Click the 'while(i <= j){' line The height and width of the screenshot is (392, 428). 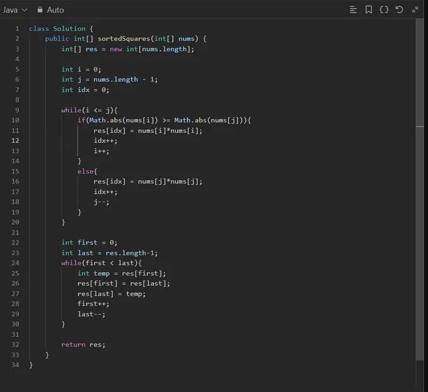tap(89, 110)
